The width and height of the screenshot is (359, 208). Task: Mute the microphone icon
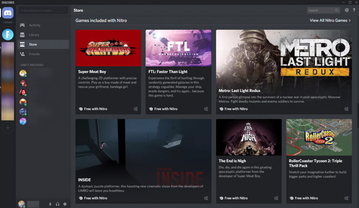click(50, 204)
